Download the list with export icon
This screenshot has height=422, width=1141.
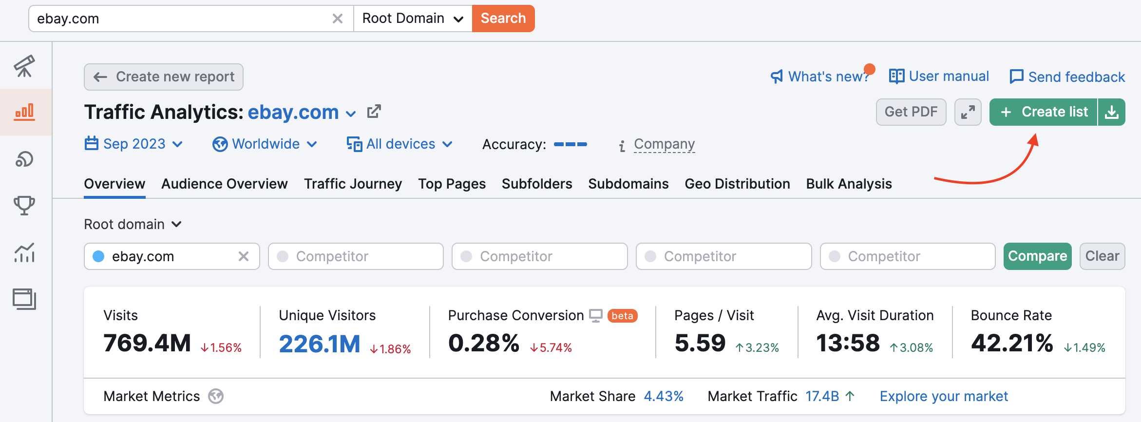[x=1111, y=112]
